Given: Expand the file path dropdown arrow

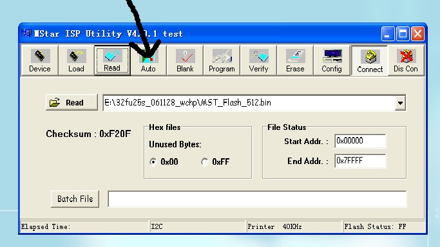Looking at the screenshot, I should [x=400, y=103].
